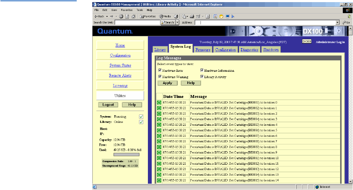Screen dimensions: 353x190
Task: Click the Print icon in toolbar
Action: (x=192, y=16)
